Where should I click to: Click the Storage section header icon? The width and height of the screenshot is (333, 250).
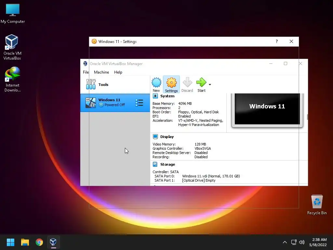tap(155, 164)
